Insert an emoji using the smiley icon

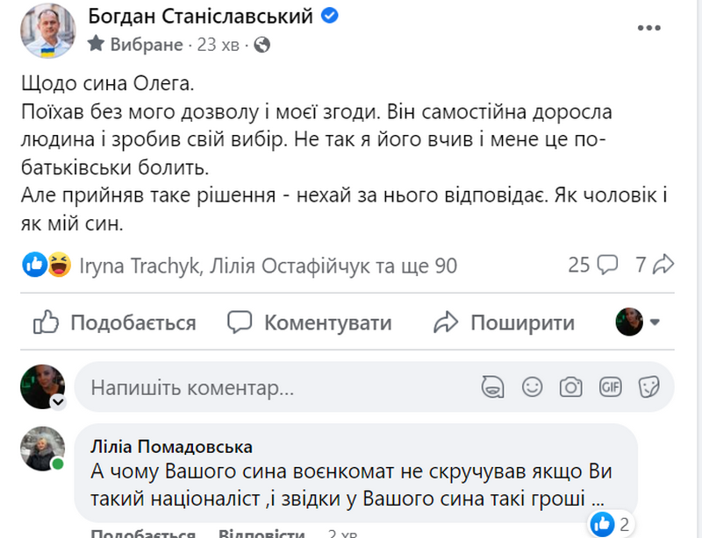click(x=530, y=386)
